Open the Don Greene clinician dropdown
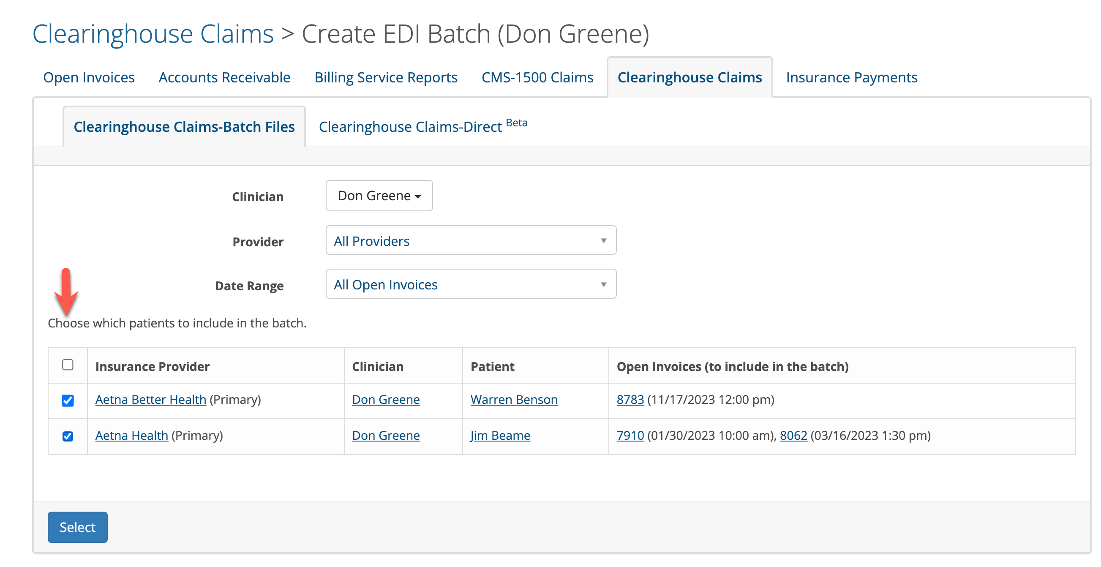 (379, 196)
